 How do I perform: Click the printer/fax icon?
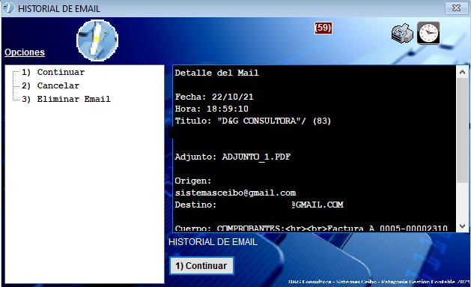402,34
